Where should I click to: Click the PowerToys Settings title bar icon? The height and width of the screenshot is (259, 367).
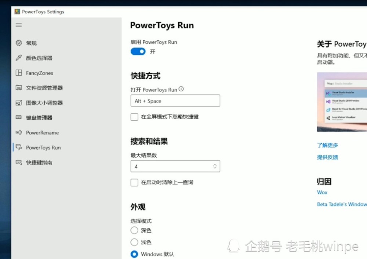pyautogui.click(x=17, y=11)
